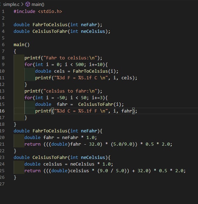Click 'CelsiusToFahr(i)' call on line 15
The image size is (198, 204).
pos(99,104)
